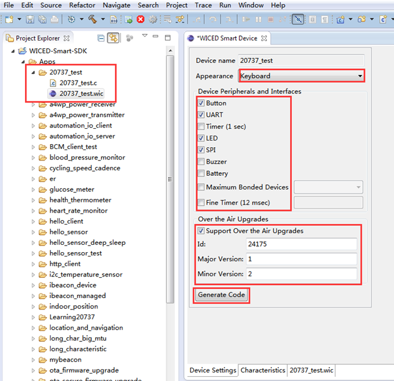394x381 pixels.
Task: Click the OTA Id field 24175
Action: 302,244
